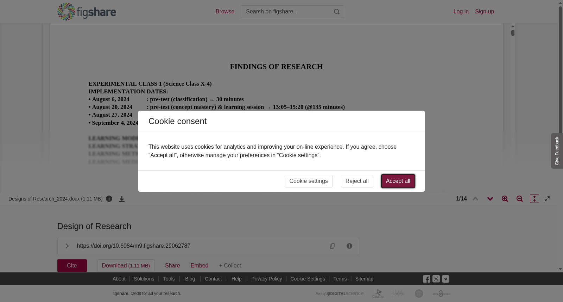Open figshare X (Twitter) page
Image resolution: width=563 pixels, height=302 pixels.
436,279
